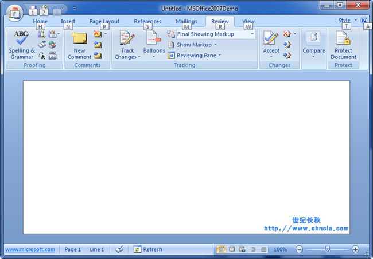Click the round Office button
The width and height of the screenshot is (373, 259).
pyautogui.click(x=14, y=10)
